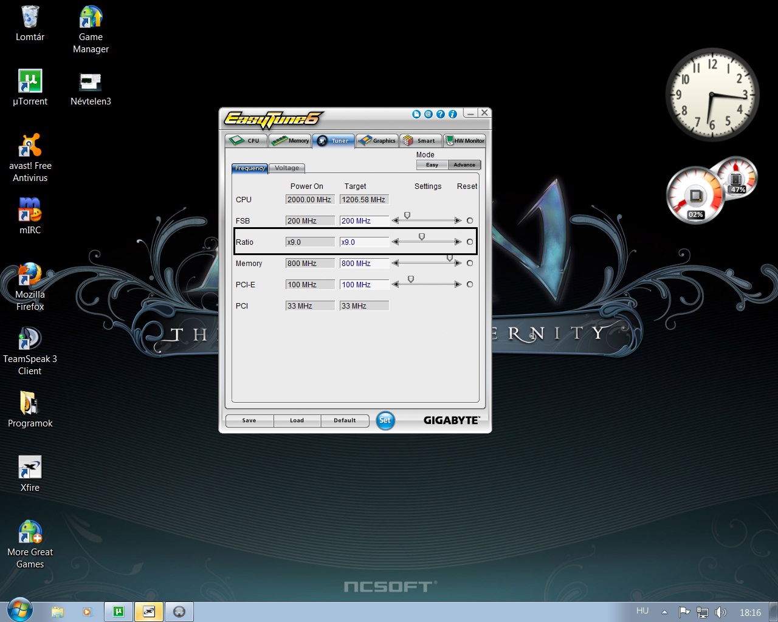Image resolution: width=778 pixels, height=622 pixels.
Task: Click the info icon in EasyTune6 header
Action: click(453, 114)
